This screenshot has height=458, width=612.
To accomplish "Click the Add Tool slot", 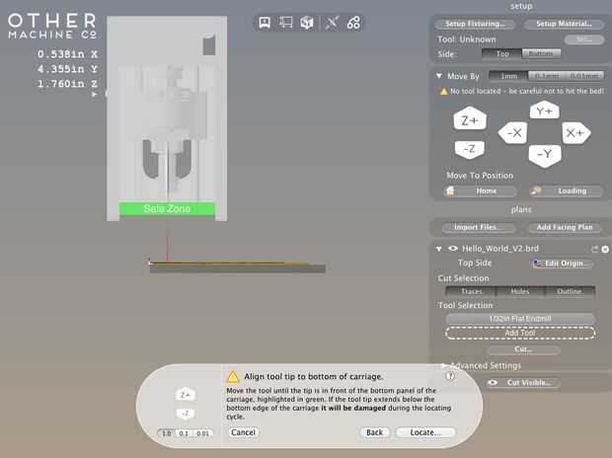I will pyautogui.click(x=520, y=333).
